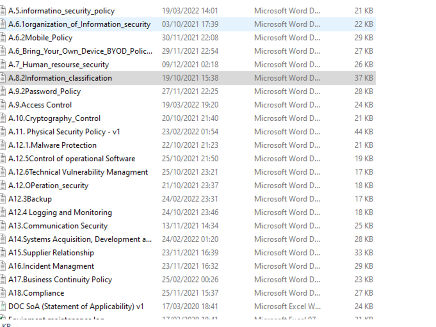Click date 17/03/2020 18:41 of DOC SoA
Image resolution: width=436 pixels, height=327 pixels.
(190, 307)
